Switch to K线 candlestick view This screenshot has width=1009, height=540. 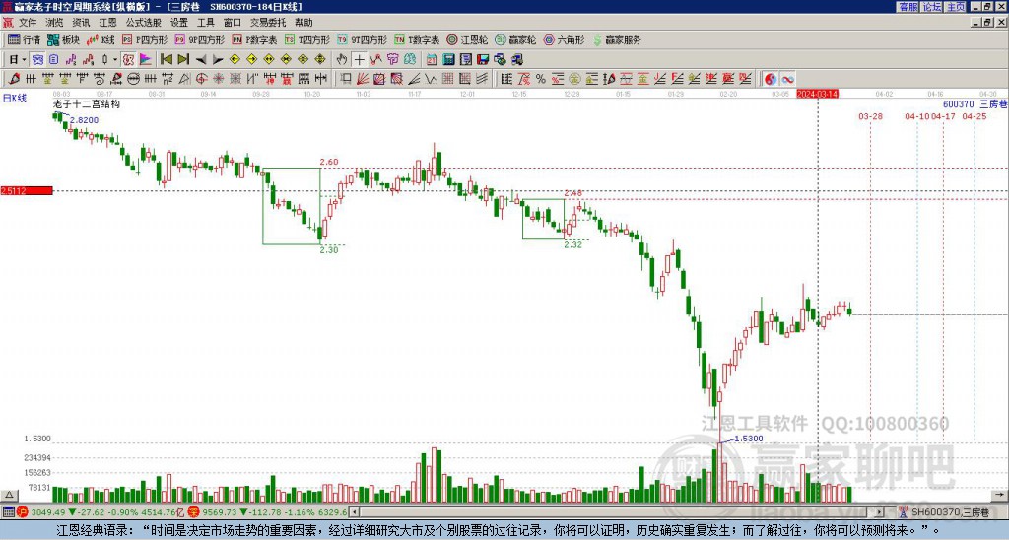101,39
